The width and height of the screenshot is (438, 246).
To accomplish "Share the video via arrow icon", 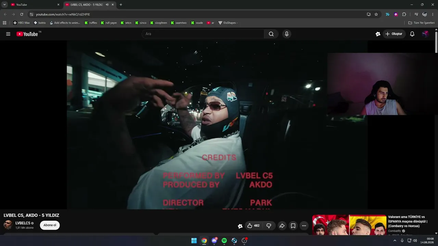I will click(x=282, y=226).
